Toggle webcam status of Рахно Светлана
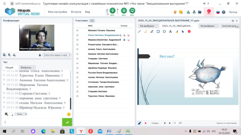Viewport: 241px width, 135px height. coord(124,35)
